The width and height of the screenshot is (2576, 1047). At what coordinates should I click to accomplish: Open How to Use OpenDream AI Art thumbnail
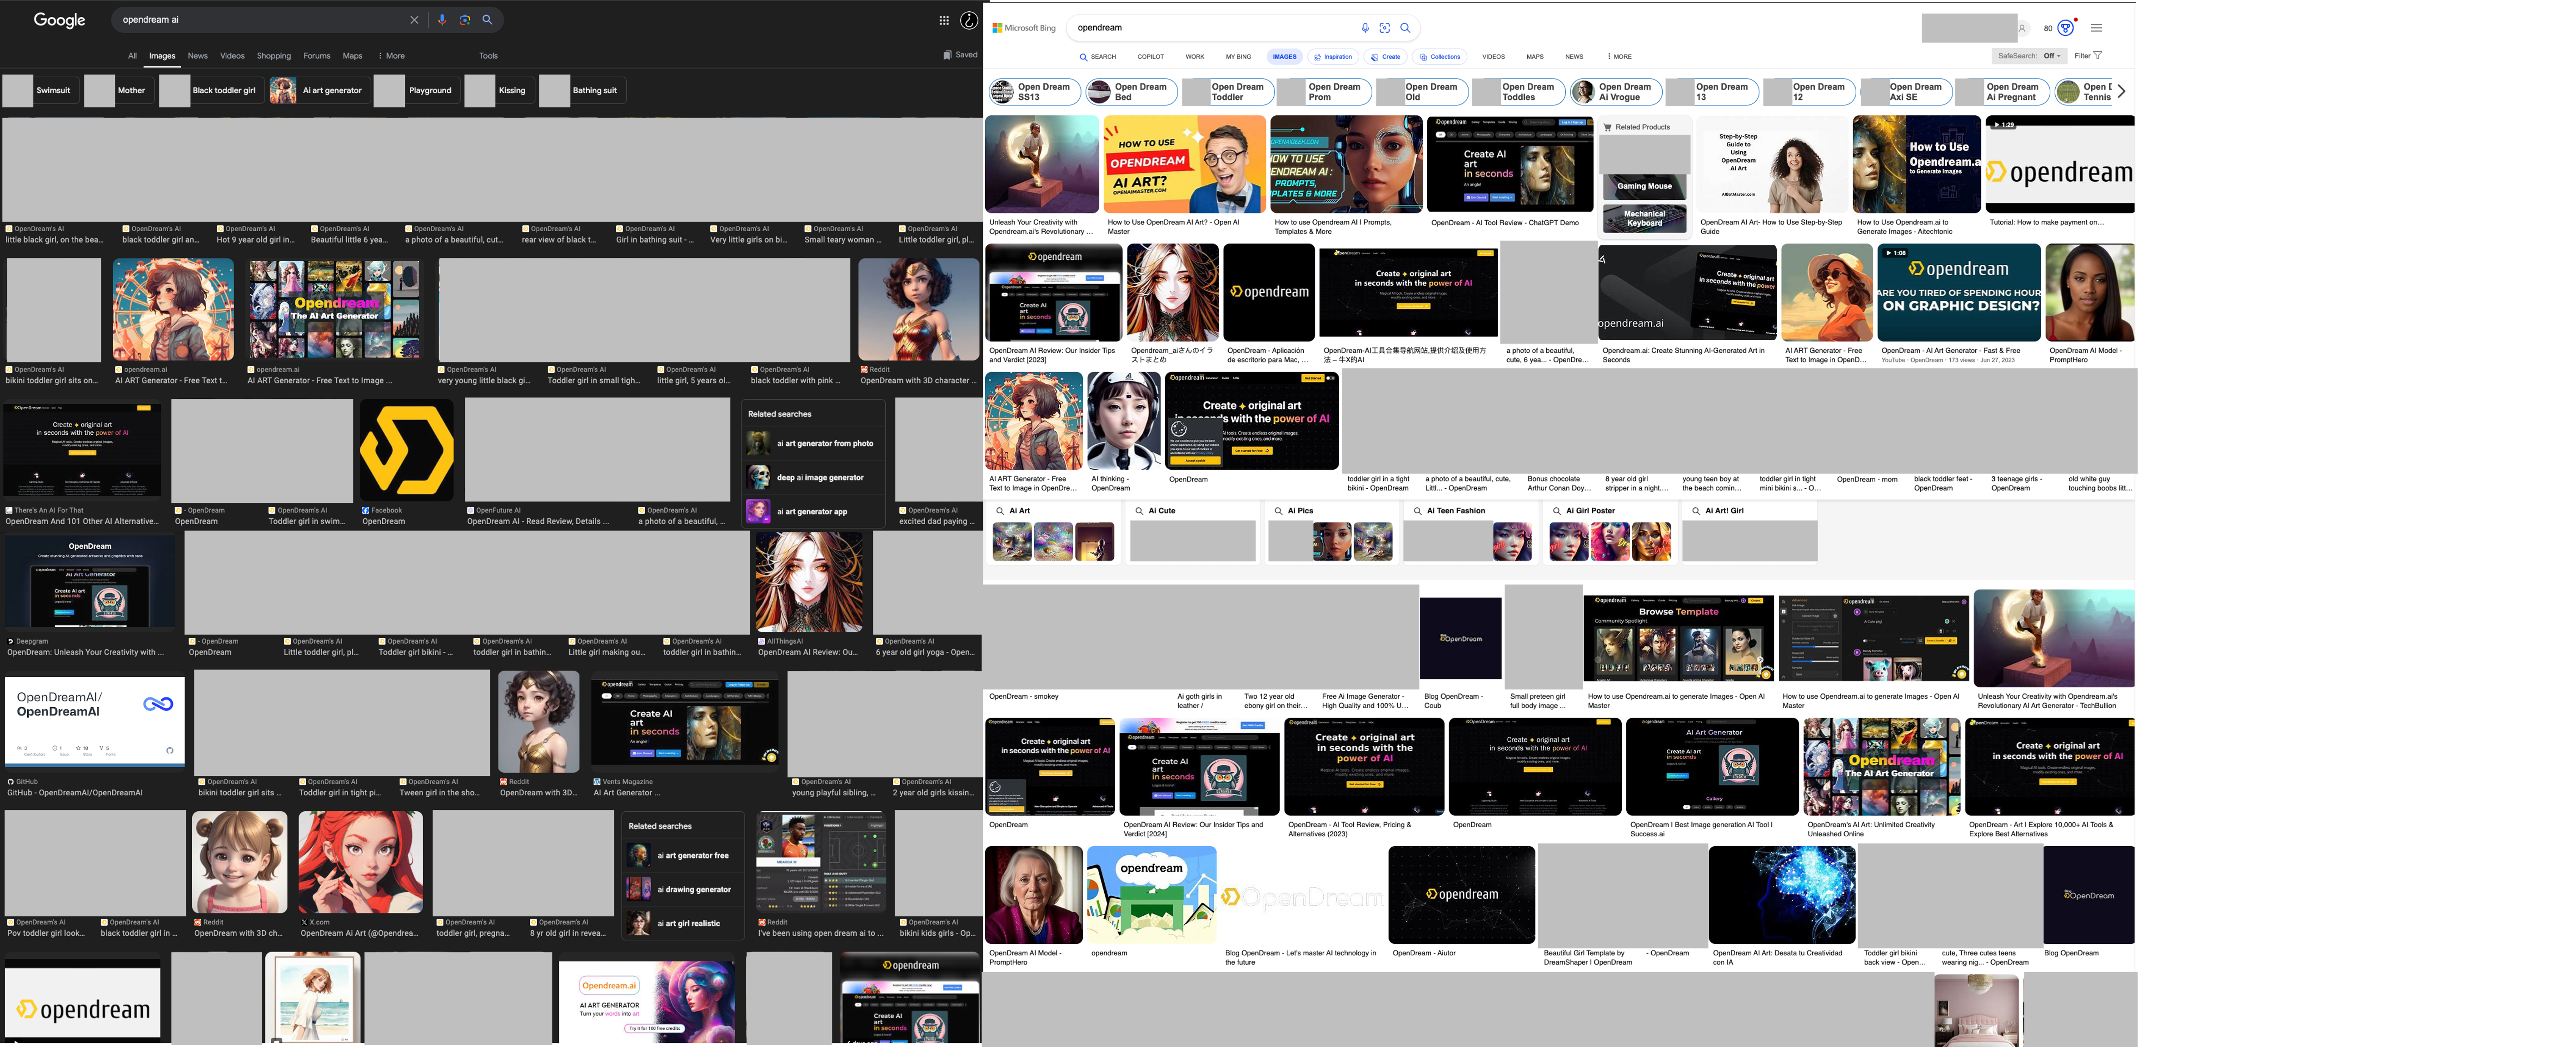1184,164
